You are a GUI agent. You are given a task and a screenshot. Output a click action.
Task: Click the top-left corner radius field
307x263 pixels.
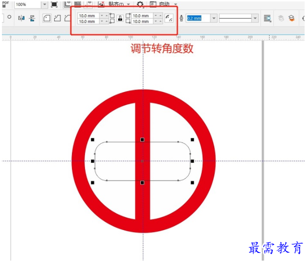(x=88, y=16)
